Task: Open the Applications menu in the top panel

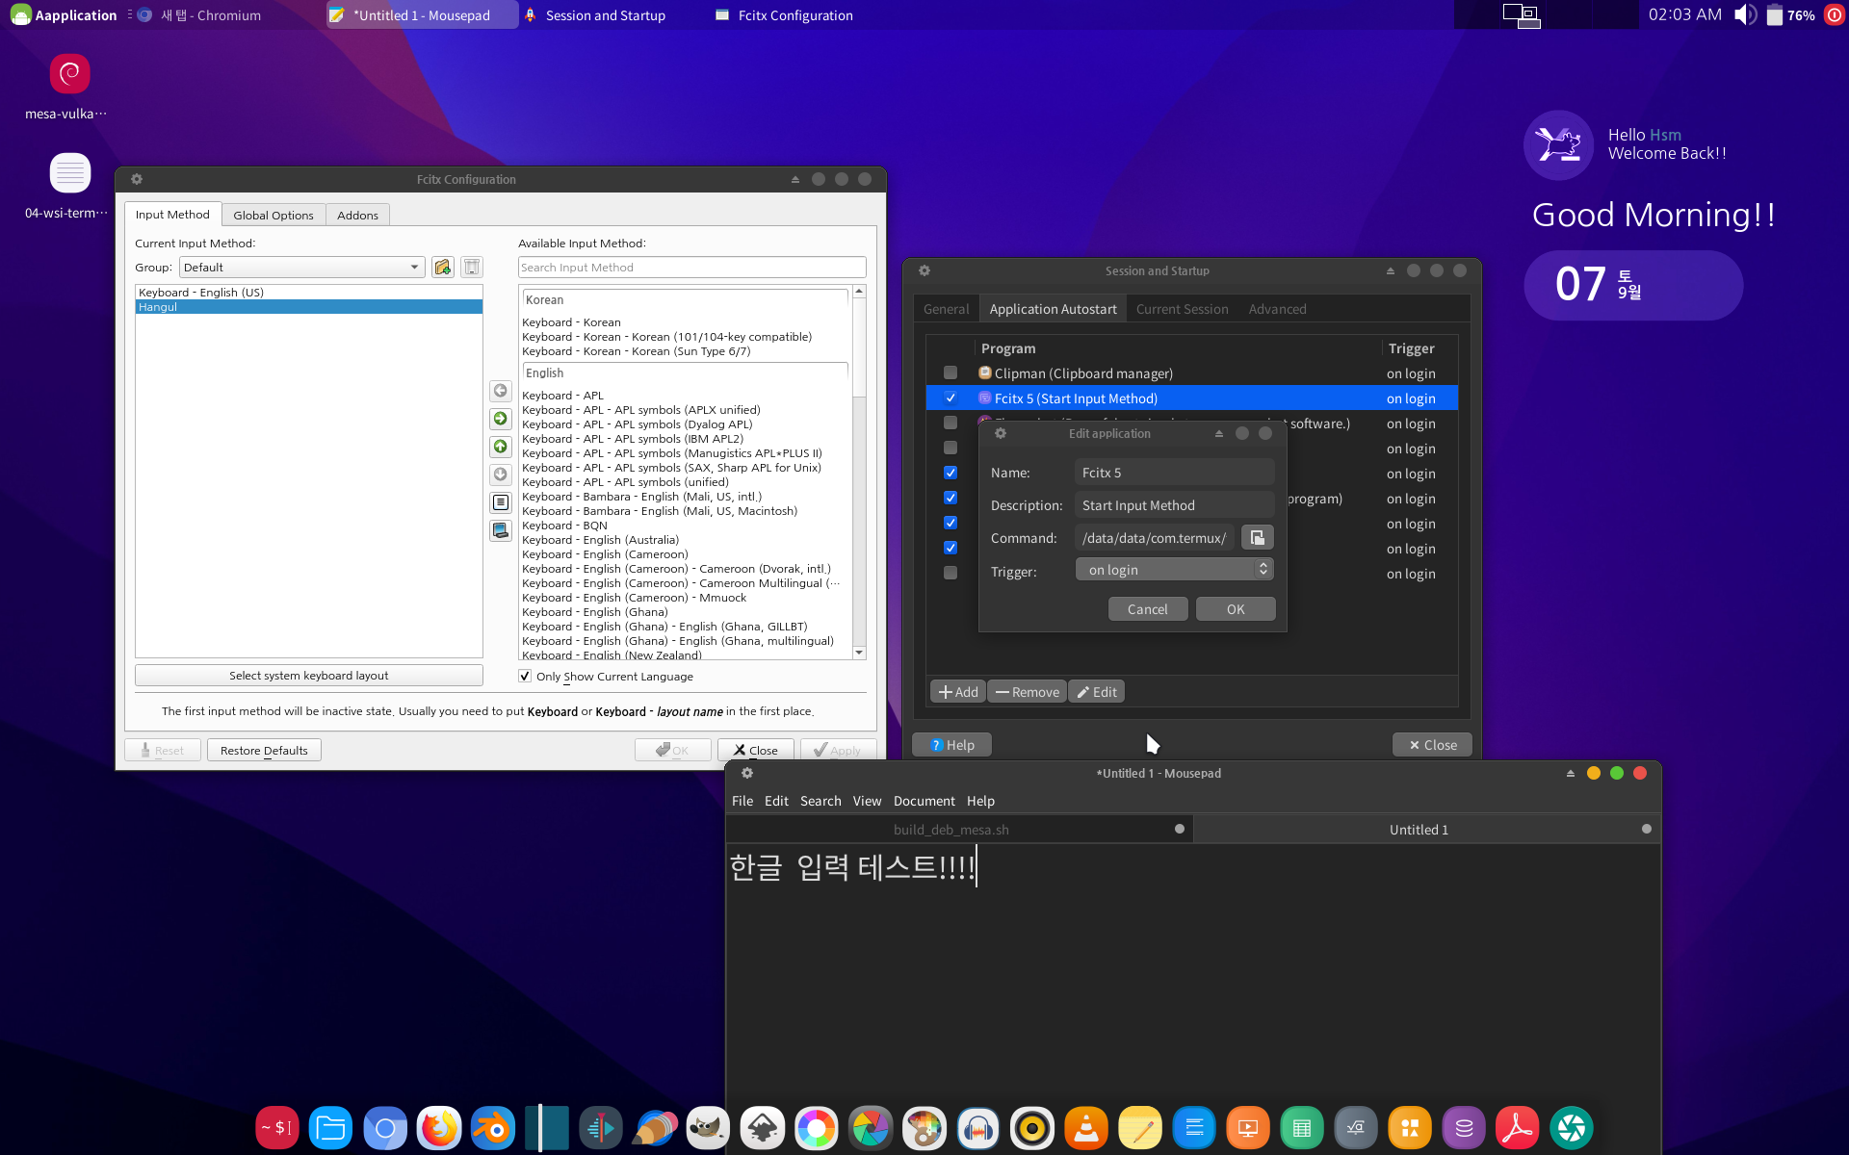Action: (x=65, y=15)
